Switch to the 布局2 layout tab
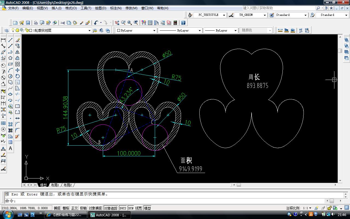 coord(68,185)
